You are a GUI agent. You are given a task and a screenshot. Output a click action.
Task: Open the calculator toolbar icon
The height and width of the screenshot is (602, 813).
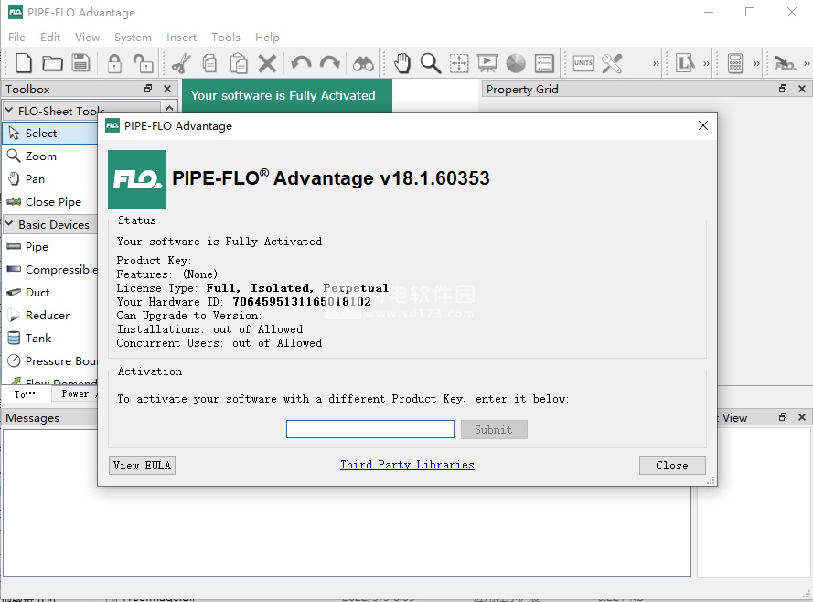click(735, 63)
